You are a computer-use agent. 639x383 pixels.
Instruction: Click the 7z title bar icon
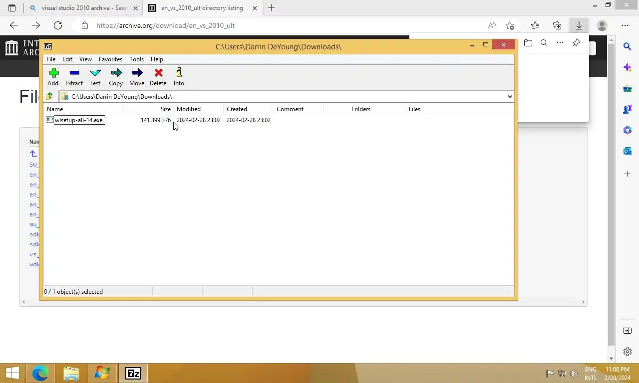click(x=48, y=46)
